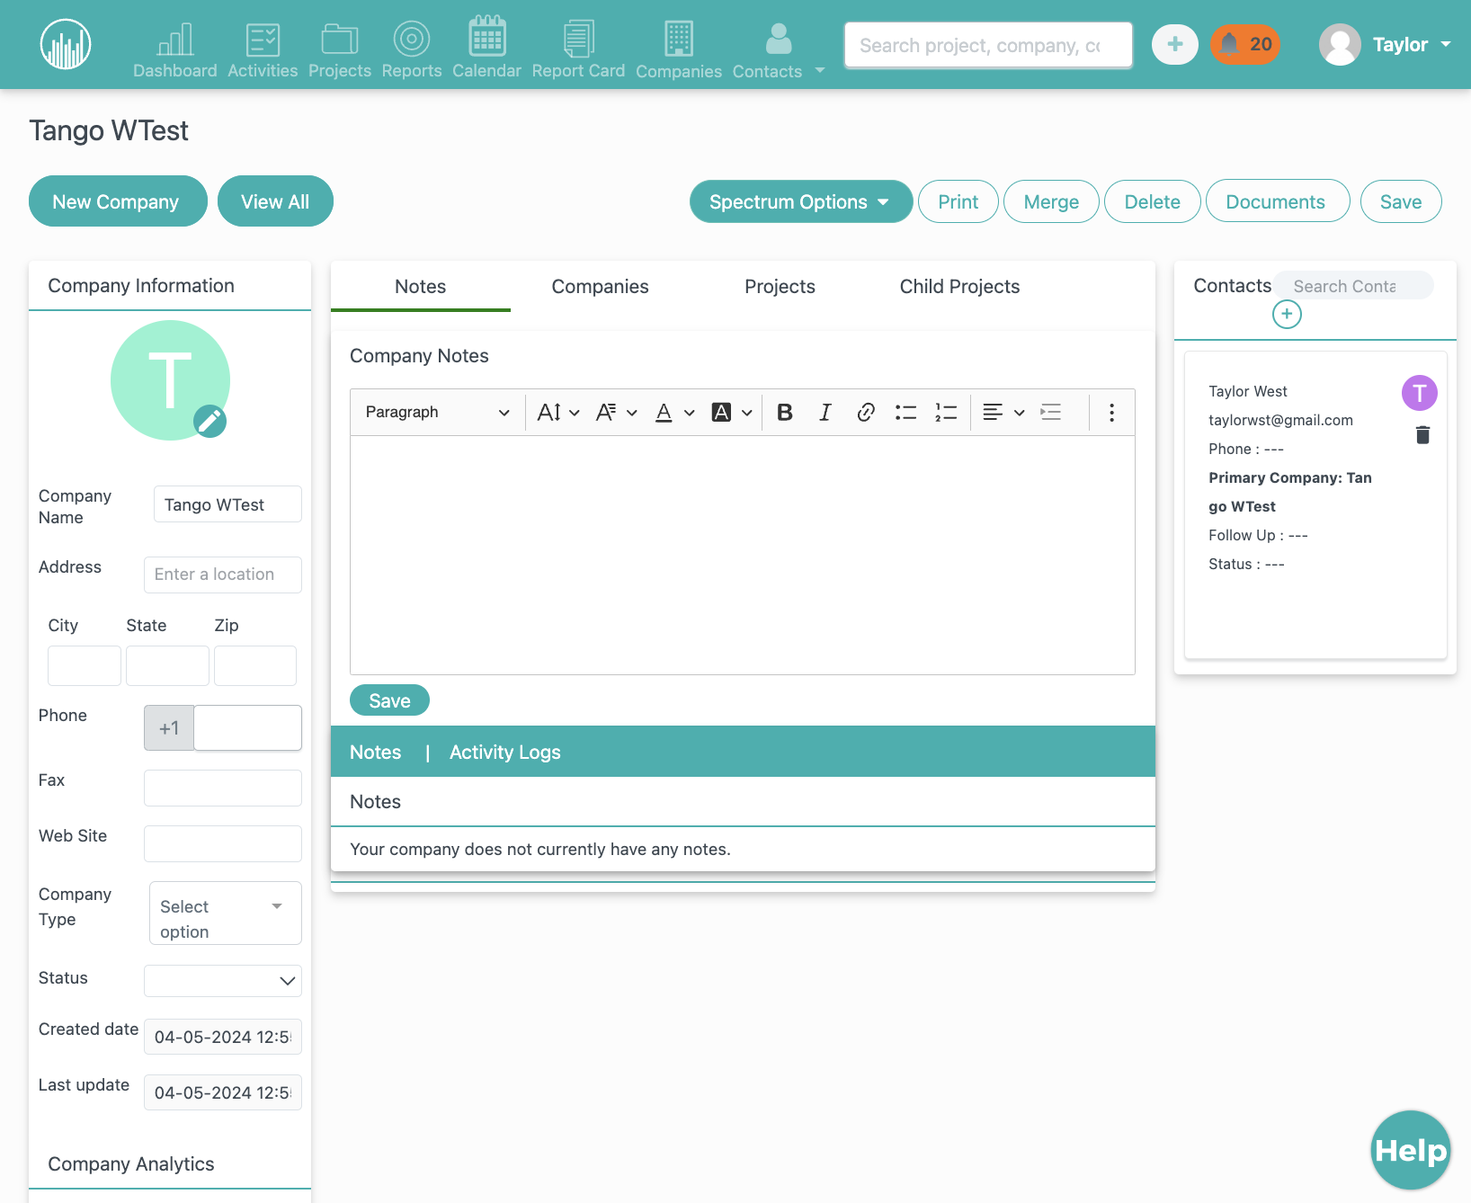This screenshot has width=1471, height=1203.
Task: Open the Projects tab in the company panel
Action: click(x=780, y=287)
